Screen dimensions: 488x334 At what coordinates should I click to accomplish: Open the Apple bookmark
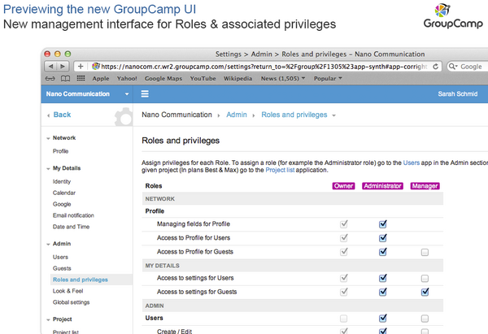click(x=101, y=78)
